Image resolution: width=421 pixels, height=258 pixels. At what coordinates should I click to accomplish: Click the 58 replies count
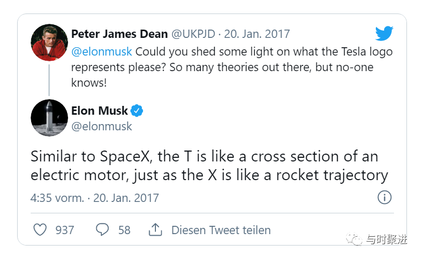[124, 229]
